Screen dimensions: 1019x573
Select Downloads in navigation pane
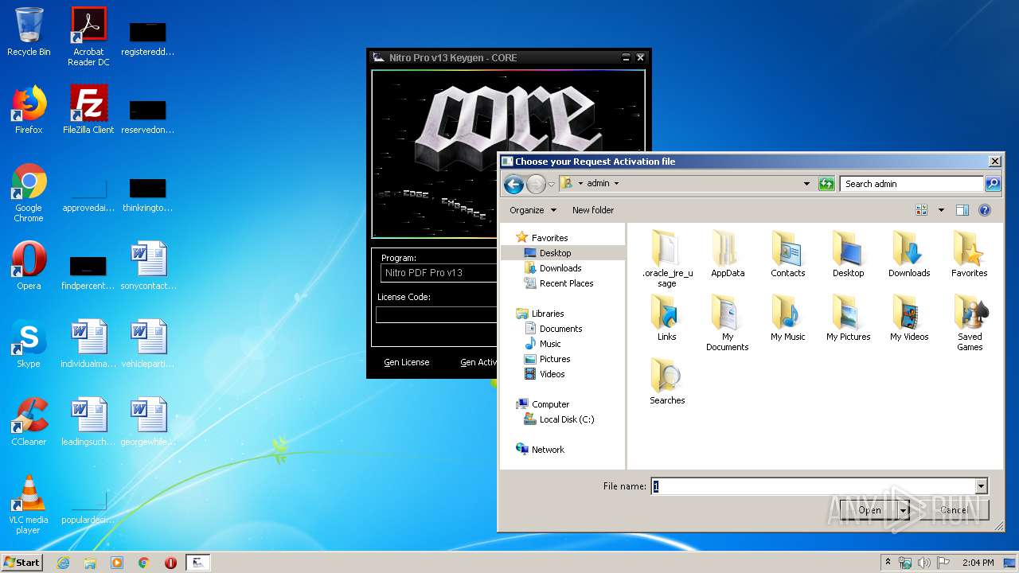tap(552, 268)
